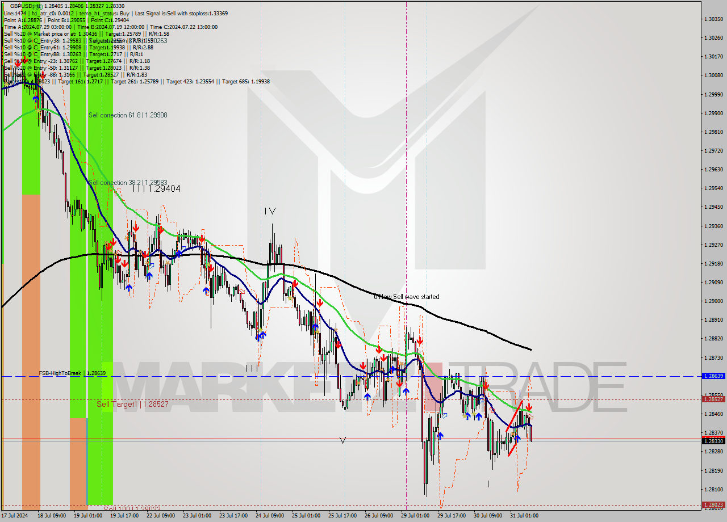727x522 pixels.
Task: Click the 'Sell %20 @ Entry -23: 1.30762' line
Action: pos(77,61)
